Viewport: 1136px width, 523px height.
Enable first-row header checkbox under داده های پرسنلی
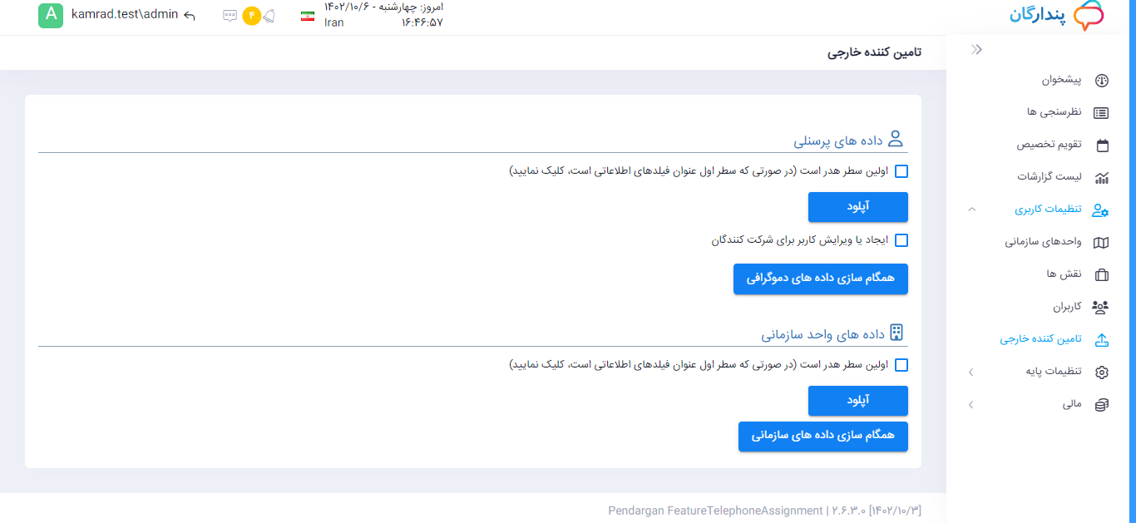click(901, 171)
